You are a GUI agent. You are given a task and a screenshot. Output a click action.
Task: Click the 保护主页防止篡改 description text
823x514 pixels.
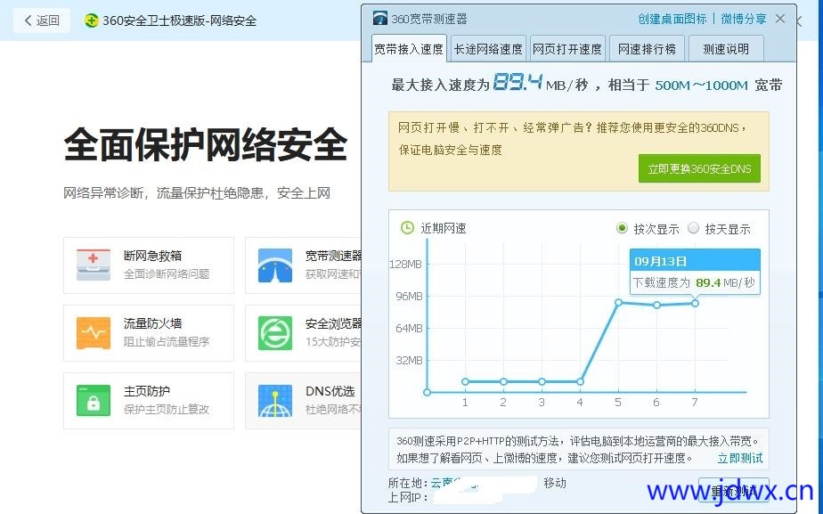[167, 410]
